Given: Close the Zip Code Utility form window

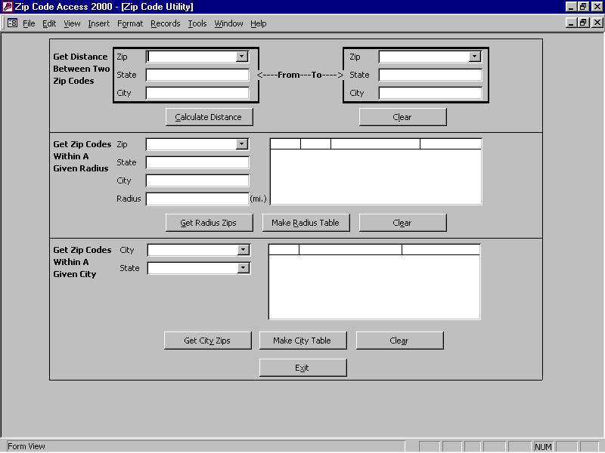Looking at the screenshot, I should pos(597,23).
